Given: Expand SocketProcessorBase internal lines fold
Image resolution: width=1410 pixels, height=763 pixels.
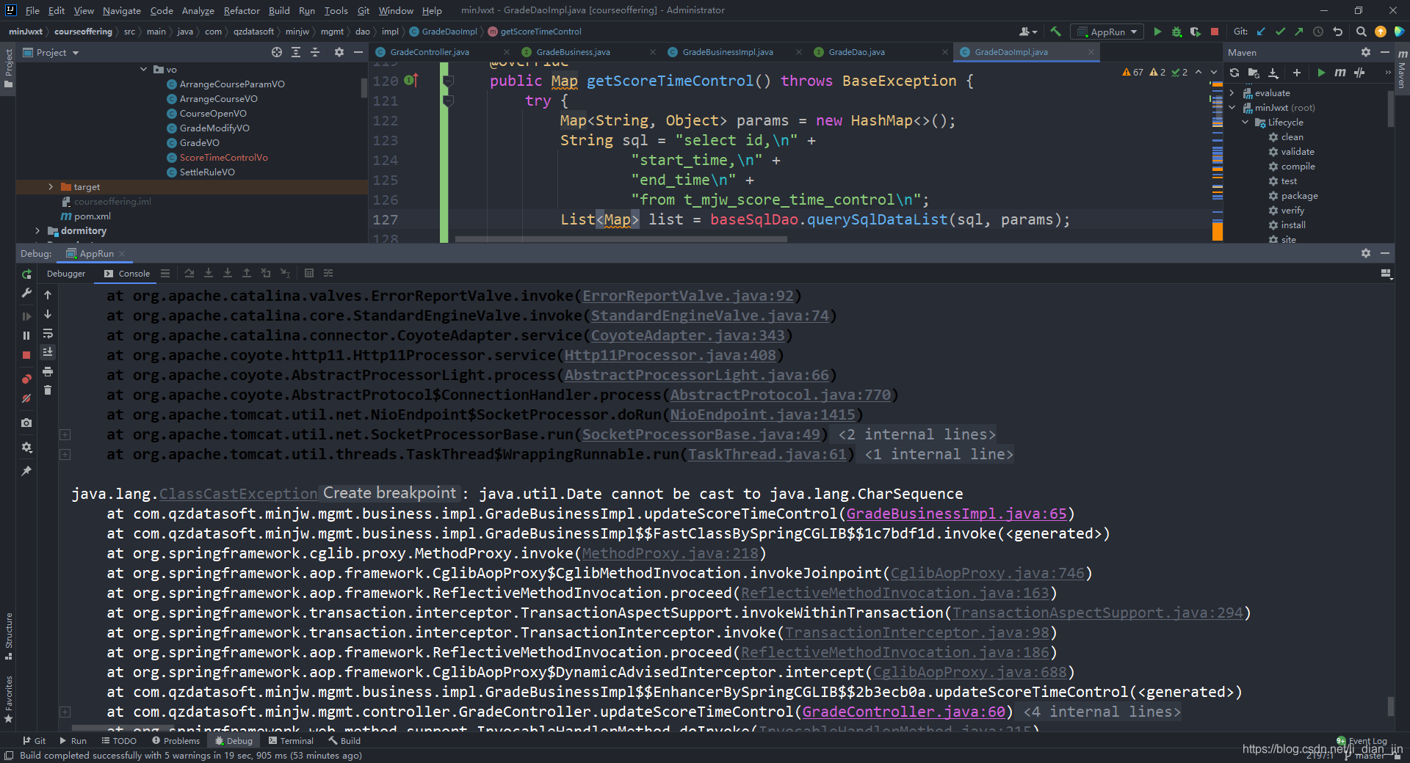Looking at the screenshot, I should pos(65,434).
